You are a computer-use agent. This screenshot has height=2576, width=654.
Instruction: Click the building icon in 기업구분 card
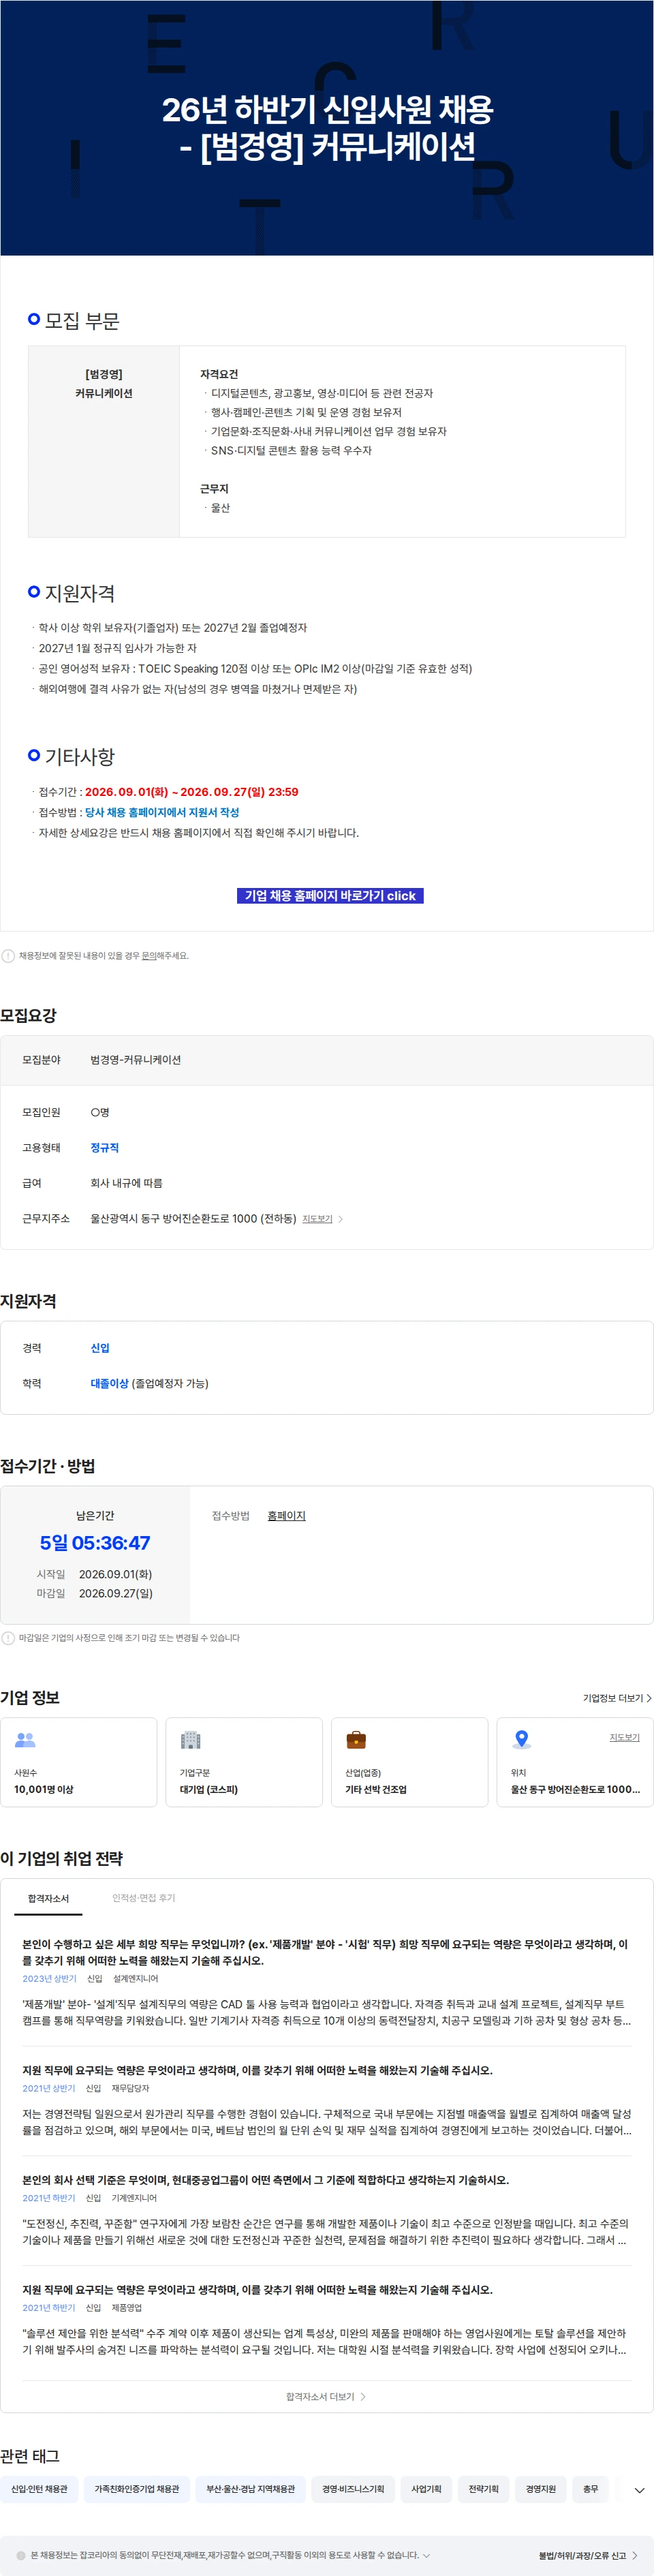tap(190, 1740)
